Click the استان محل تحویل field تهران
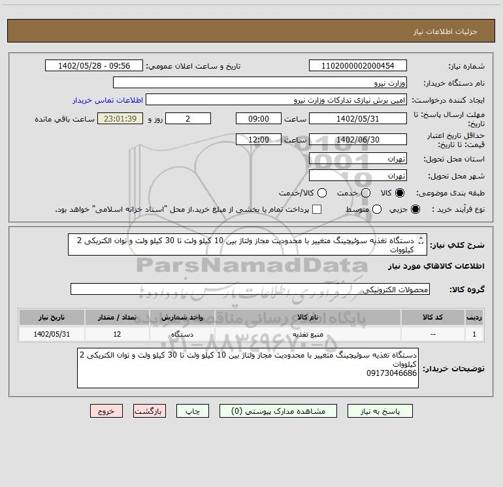 pyautogui.click(x=358, y=158)
